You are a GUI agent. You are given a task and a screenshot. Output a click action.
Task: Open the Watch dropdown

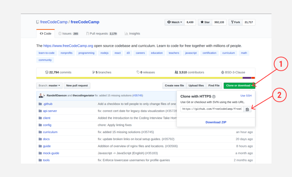point(174,22)
